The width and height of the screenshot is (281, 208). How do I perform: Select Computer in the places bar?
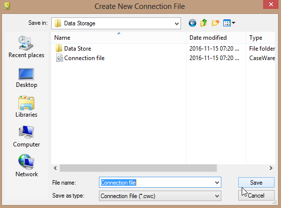click(x=26, y=137)
